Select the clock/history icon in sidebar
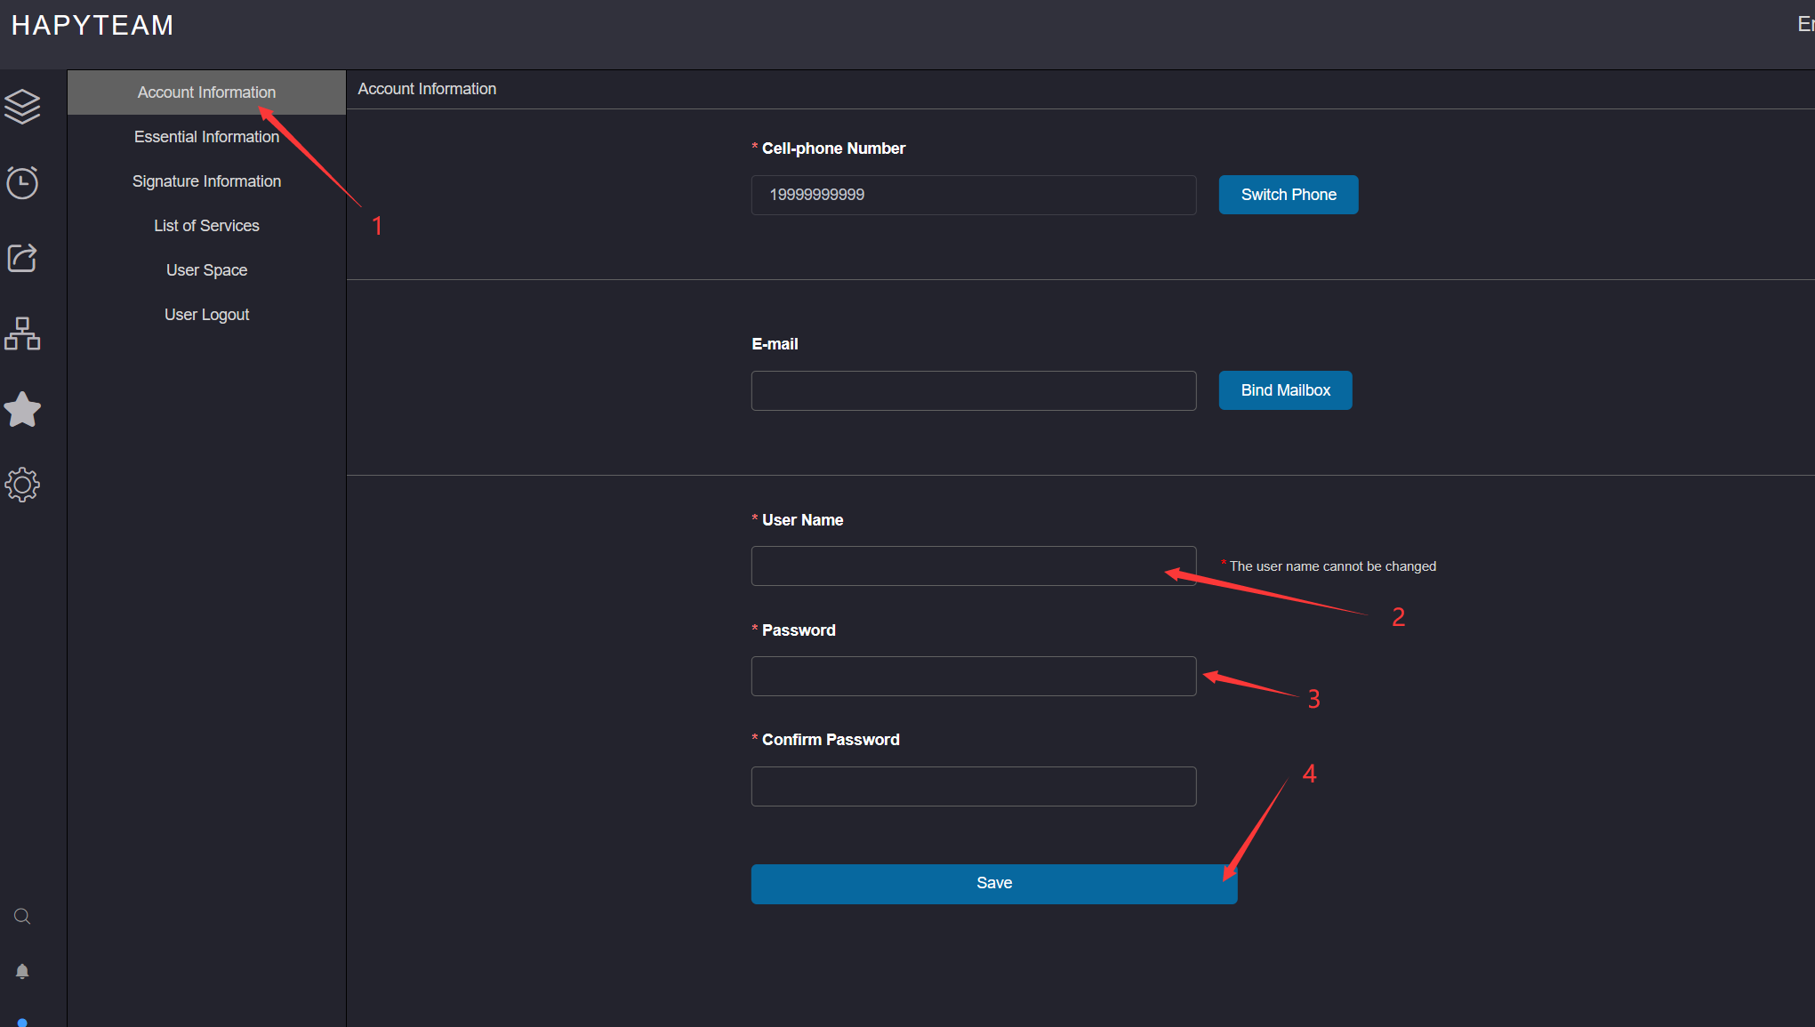 point(22,181)
